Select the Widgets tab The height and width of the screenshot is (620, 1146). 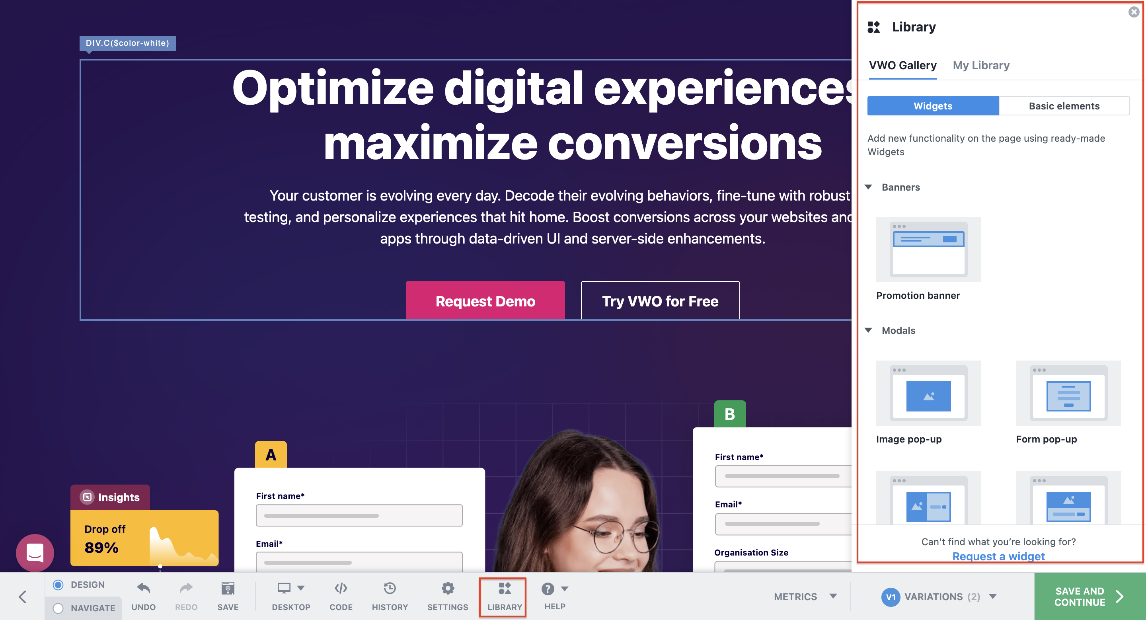[932, 106]
